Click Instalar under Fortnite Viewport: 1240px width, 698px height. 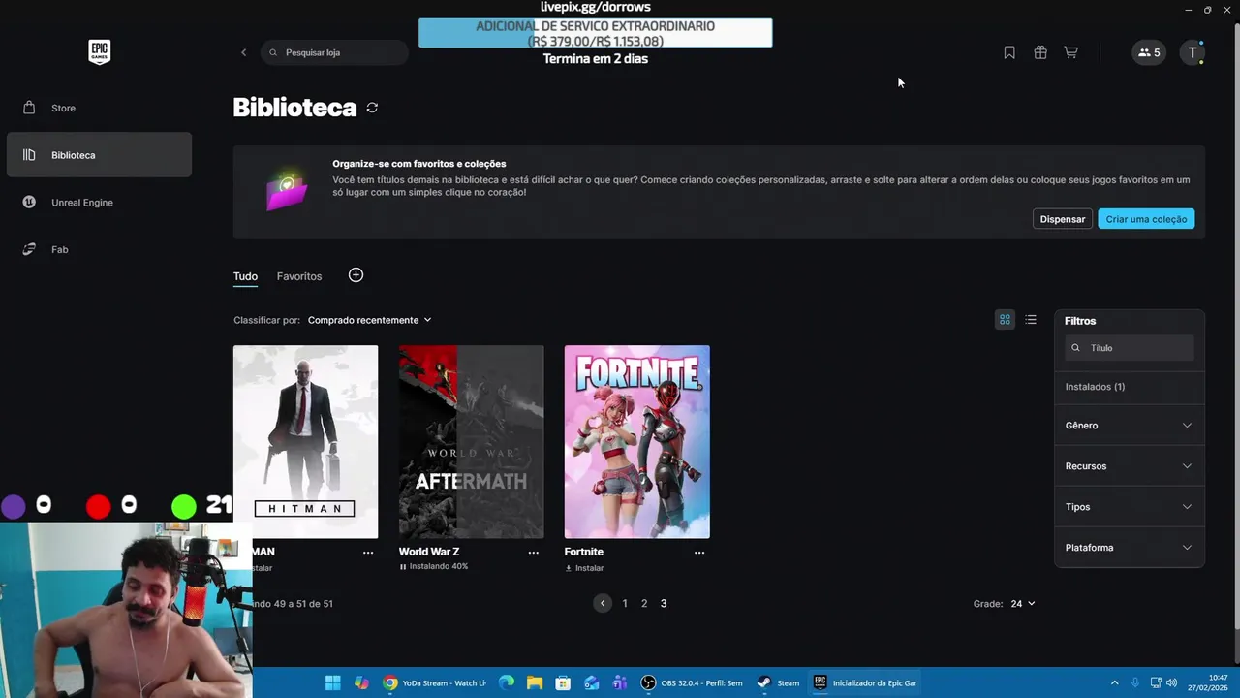click(584, 568)
